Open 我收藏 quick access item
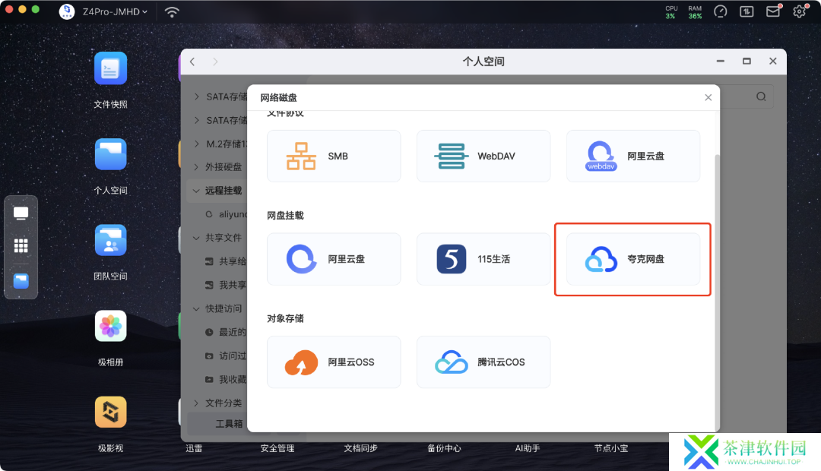The image size is (821, 471). [x=226, y=379]
